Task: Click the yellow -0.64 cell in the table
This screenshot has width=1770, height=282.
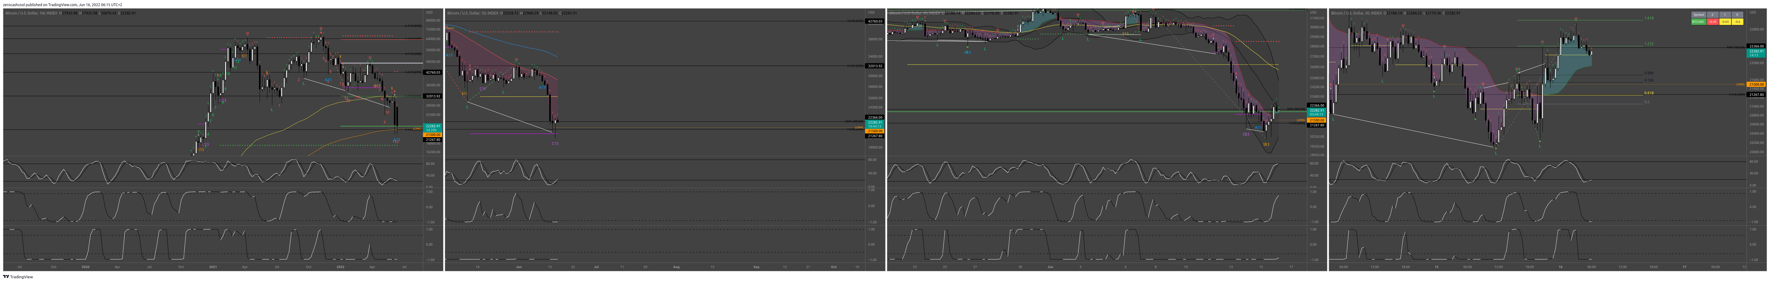Action: click(x=1725, y=21)
